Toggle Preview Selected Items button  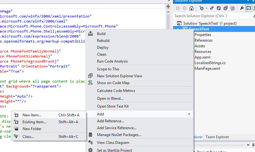point(249,8)
